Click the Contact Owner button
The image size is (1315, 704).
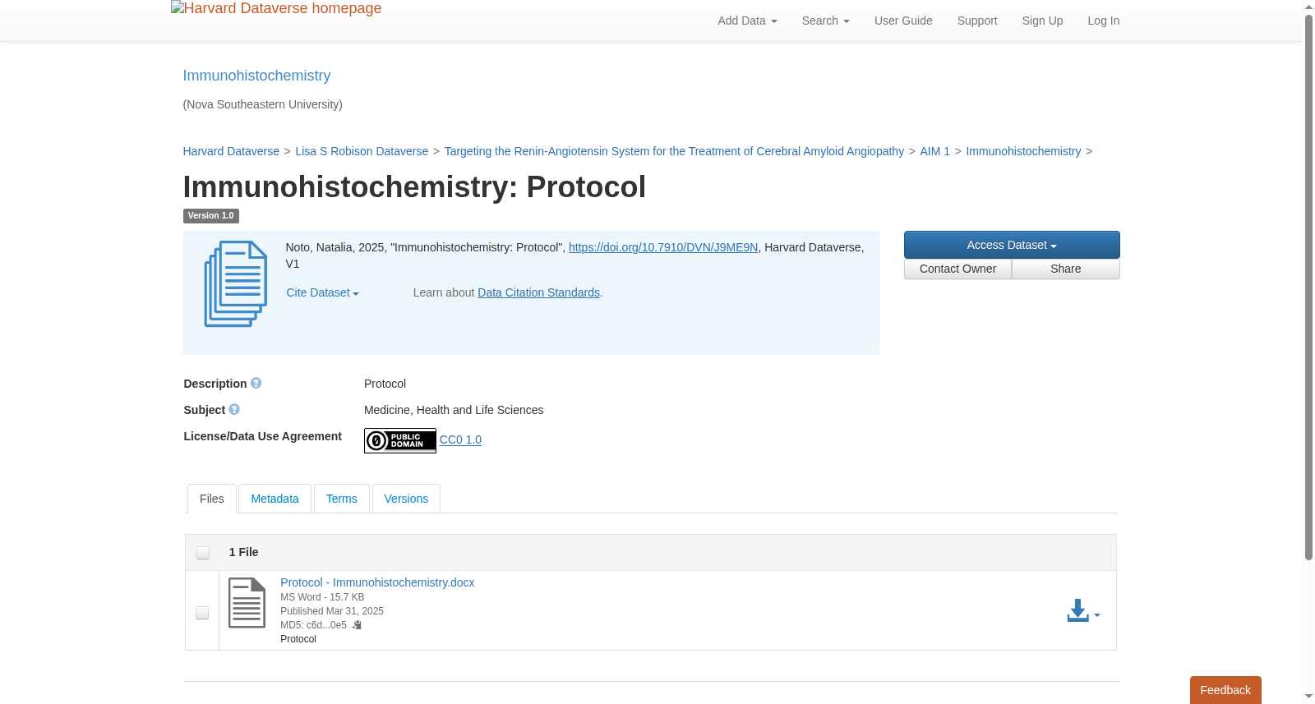[x=957, y=269]
